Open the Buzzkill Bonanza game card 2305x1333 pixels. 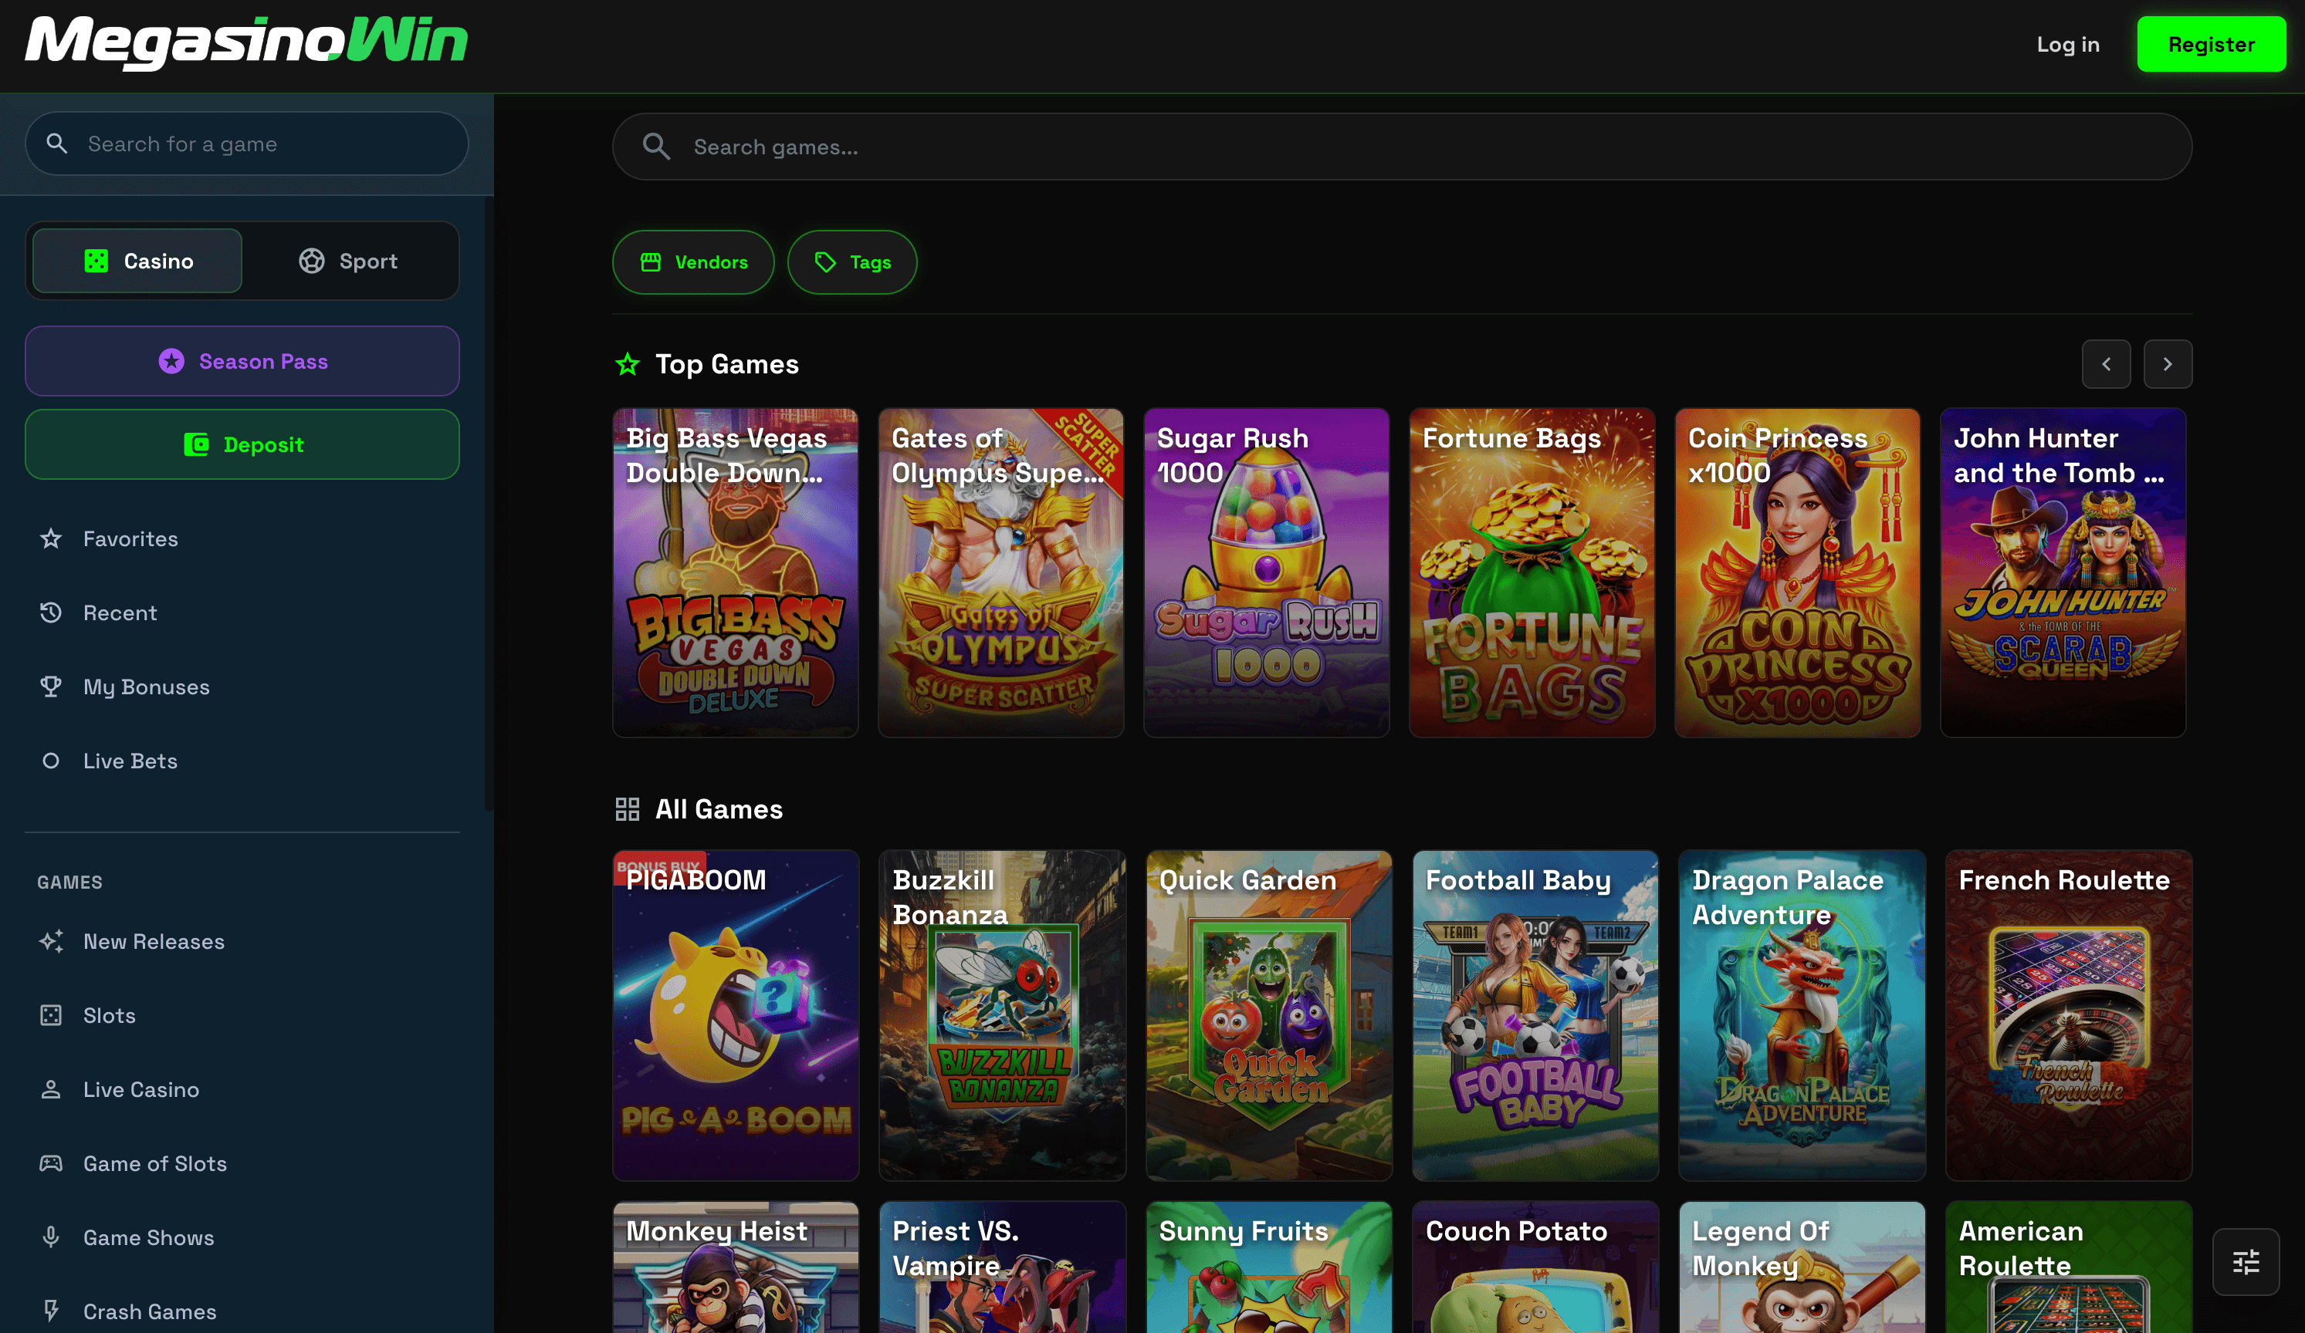click(x=1003, y=1015)
